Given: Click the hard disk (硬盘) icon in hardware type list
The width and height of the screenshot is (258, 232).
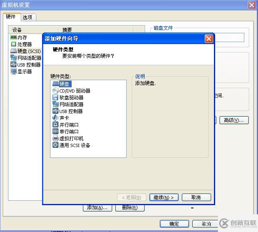Looking at the screenshot, I should (56, 84).
